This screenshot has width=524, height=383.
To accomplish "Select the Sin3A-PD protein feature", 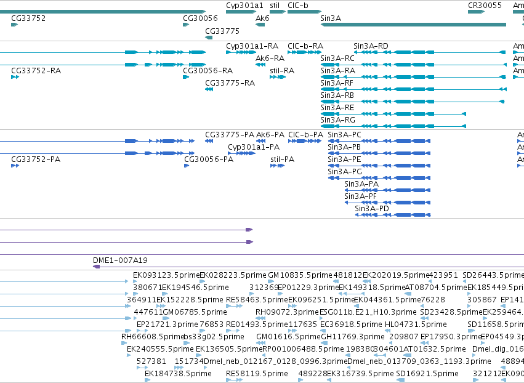I will (x=393, y=214).
